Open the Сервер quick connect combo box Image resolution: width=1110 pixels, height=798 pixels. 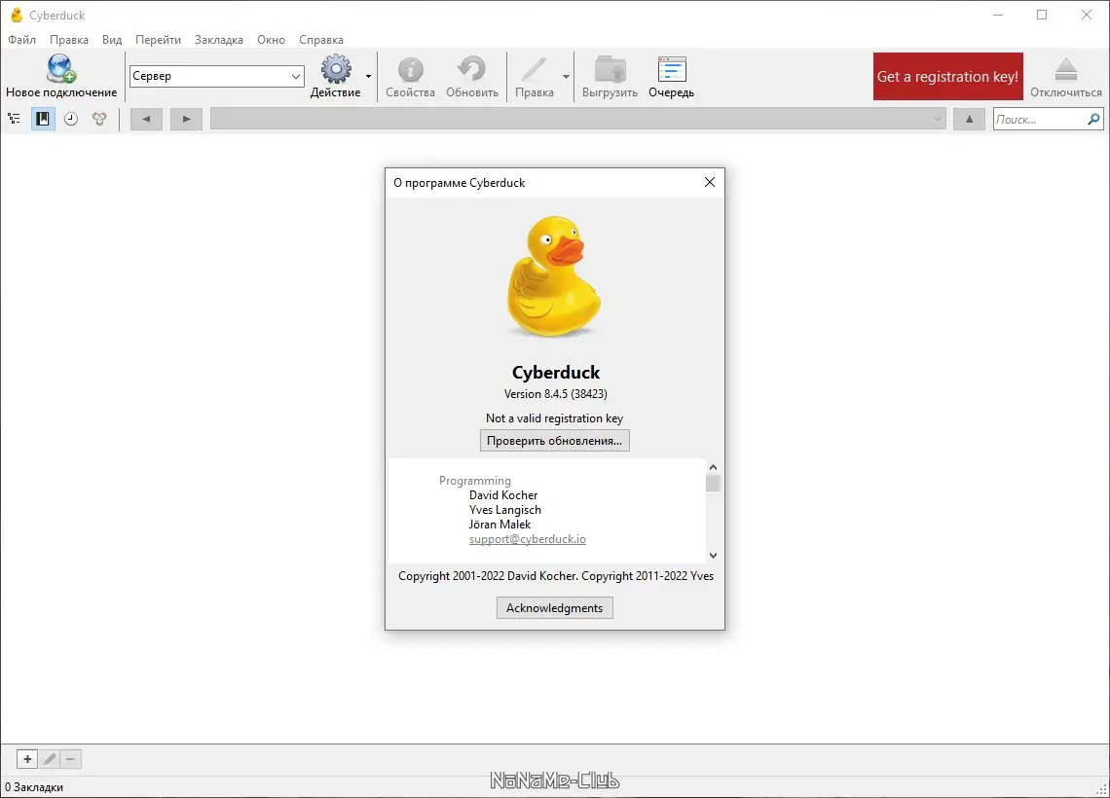tap(216, 76)
